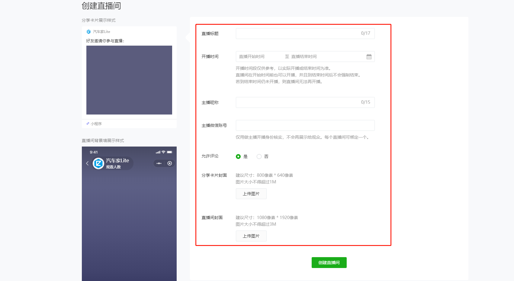Focus the 主播微信账号 input field
This screenshot has width=514, height=281.
coord(305,125)
